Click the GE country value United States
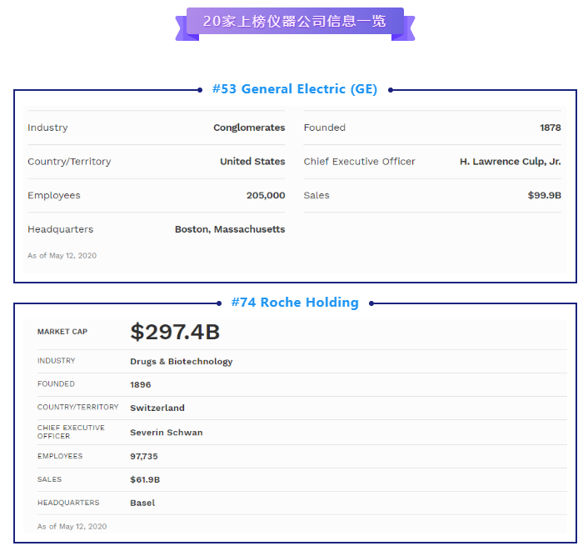The height and width of the screenshot is (551, 588). tap(252, 162)
